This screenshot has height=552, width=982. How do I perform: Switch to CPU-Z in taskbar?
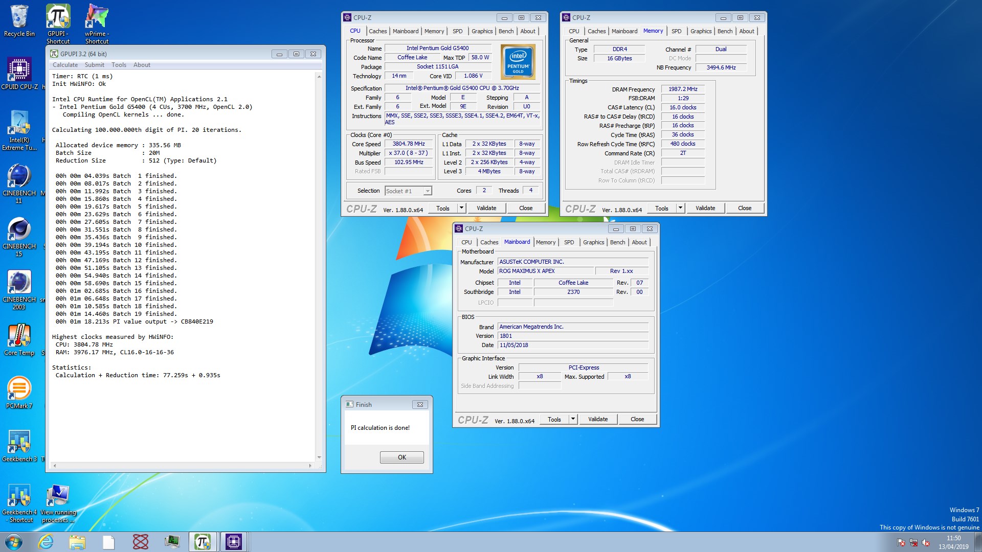tap(234, 542)
